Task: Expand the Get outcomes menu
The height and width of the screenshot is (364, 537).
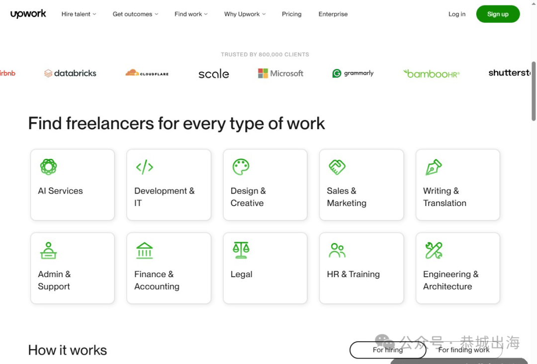Action: pyautogui.click(x=135, y=14)
